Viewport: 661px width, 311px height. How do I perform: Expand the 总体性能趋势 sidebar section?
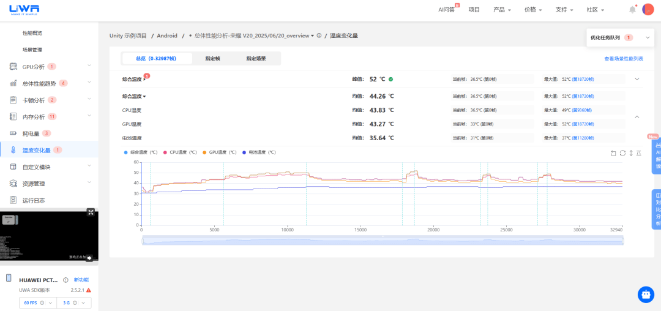(x=89, y=83)
